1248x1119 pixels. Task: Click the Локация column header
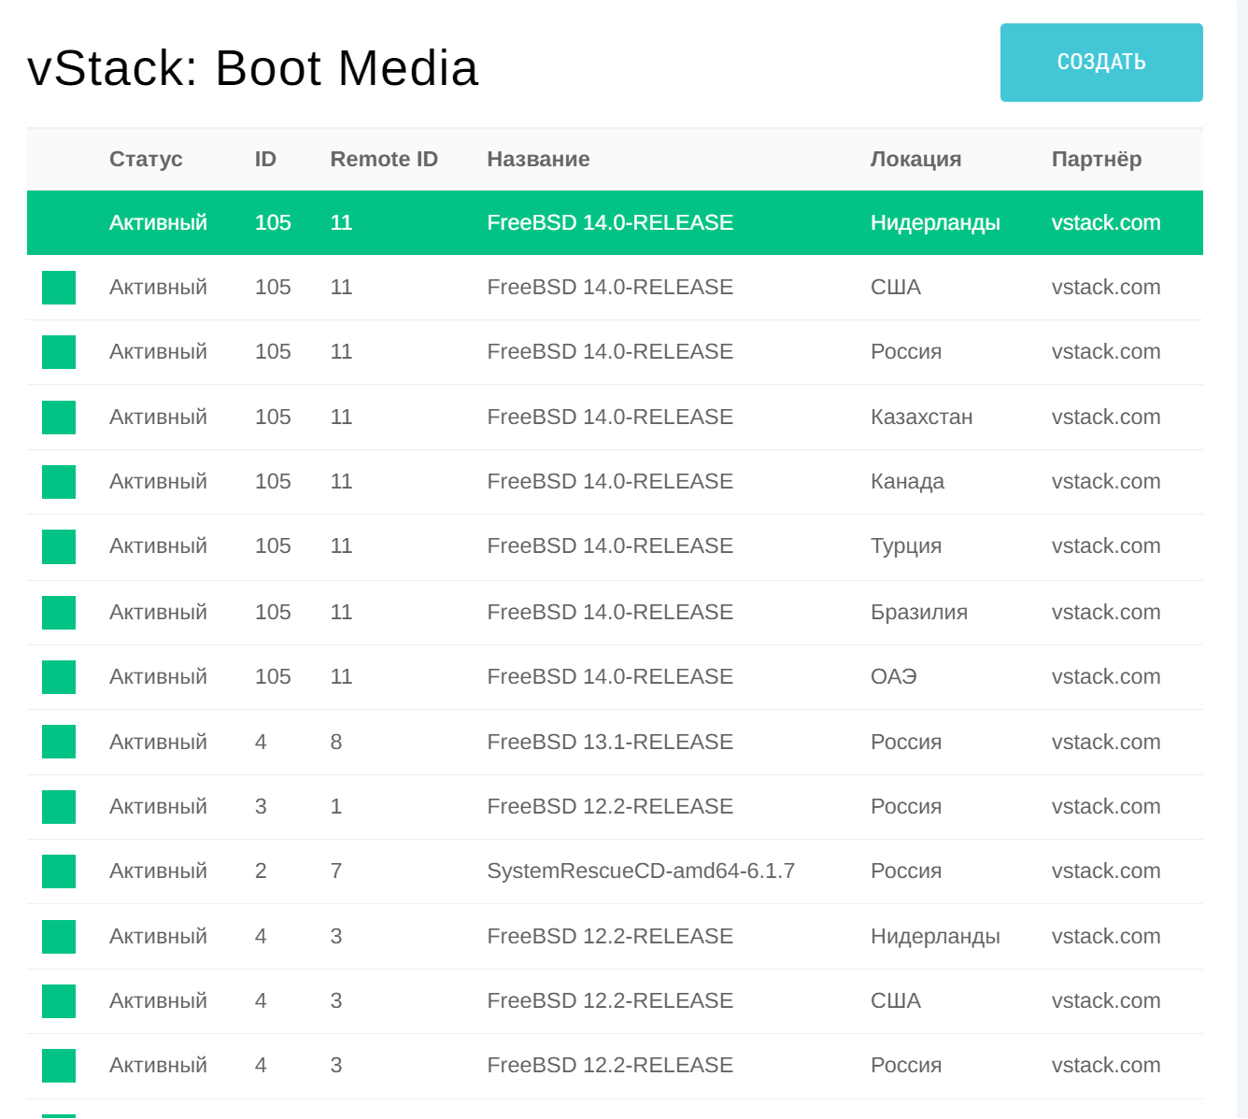(x=915, y=159)
